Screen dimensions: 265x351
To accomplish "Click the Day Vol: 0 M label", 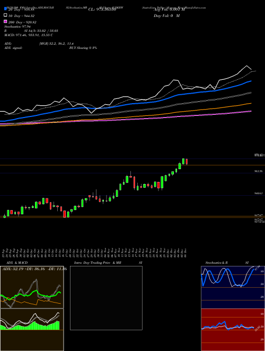I will (166, 15).
